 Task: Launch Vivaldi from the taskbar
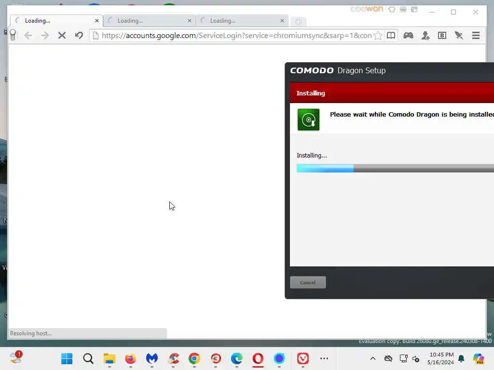303,358
